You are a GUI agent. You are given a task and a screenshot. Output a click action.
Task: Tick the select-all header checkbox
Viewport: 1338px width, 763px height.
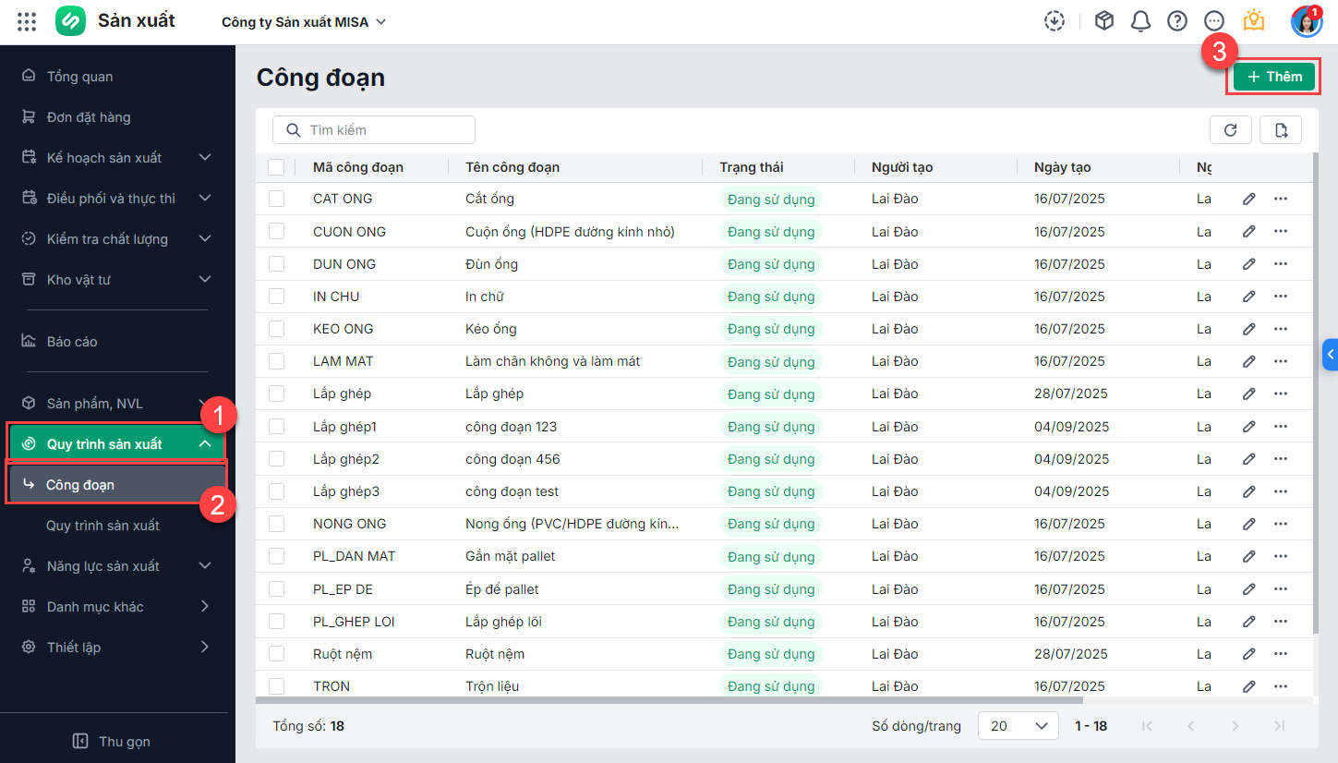click(276, 167)
